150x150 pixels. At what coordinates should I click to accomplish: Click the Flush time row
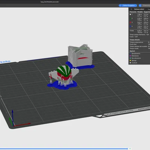click(x=139, y=44)
